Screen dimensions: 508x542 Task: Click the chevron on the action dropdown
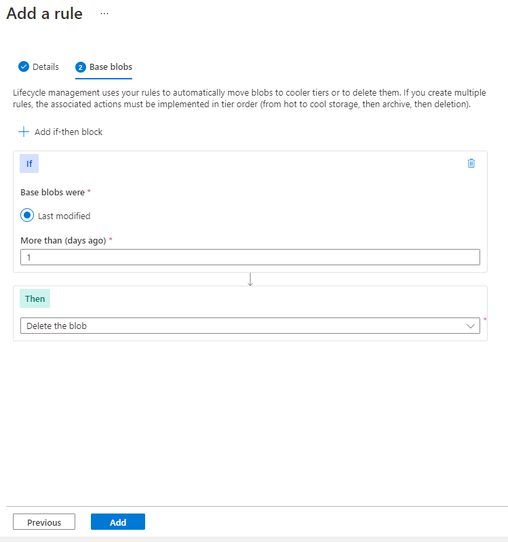(x=471, y=326)
